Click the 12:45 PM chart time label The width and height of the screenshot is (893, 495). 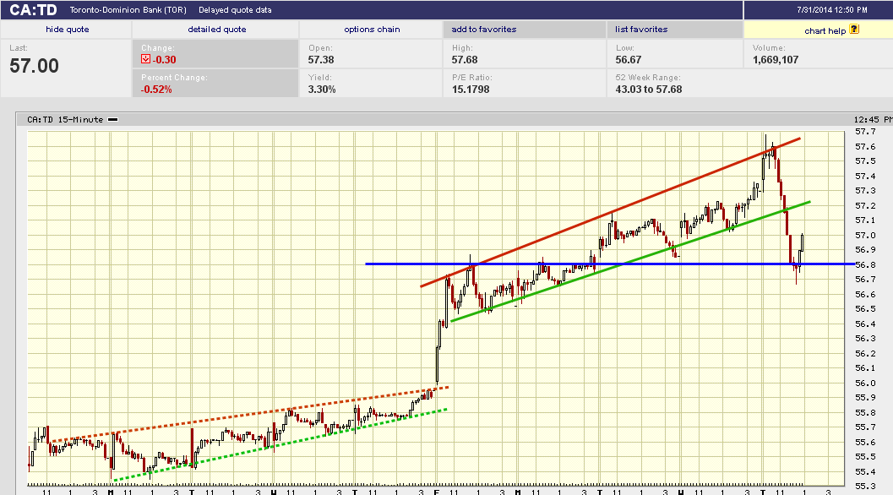pyautogui.click(x=873, y=120)
